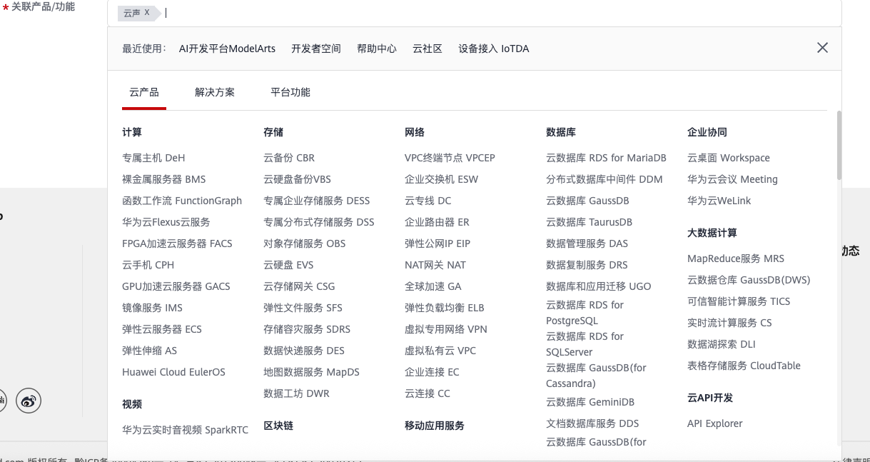Viewport: 870px width, 462px height.
Task: Close the product selection panel
Action: 822,48
